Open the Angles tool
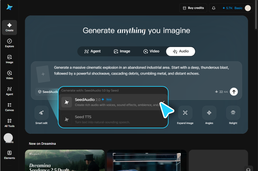258x171 pixels. coord(209,115)
